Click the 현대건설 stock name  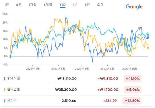13,89
